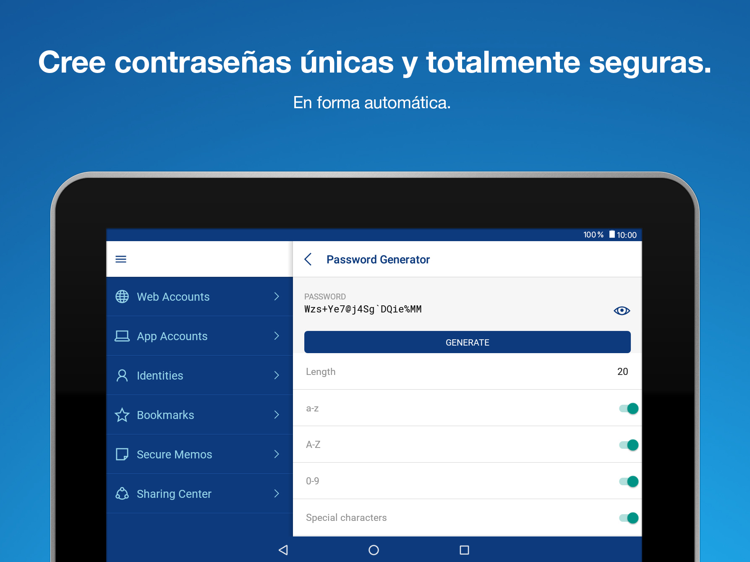The width and height of the screenshot is (750, 562).
Task: Open the Bookmarks menu item
Action: point(200,415)
